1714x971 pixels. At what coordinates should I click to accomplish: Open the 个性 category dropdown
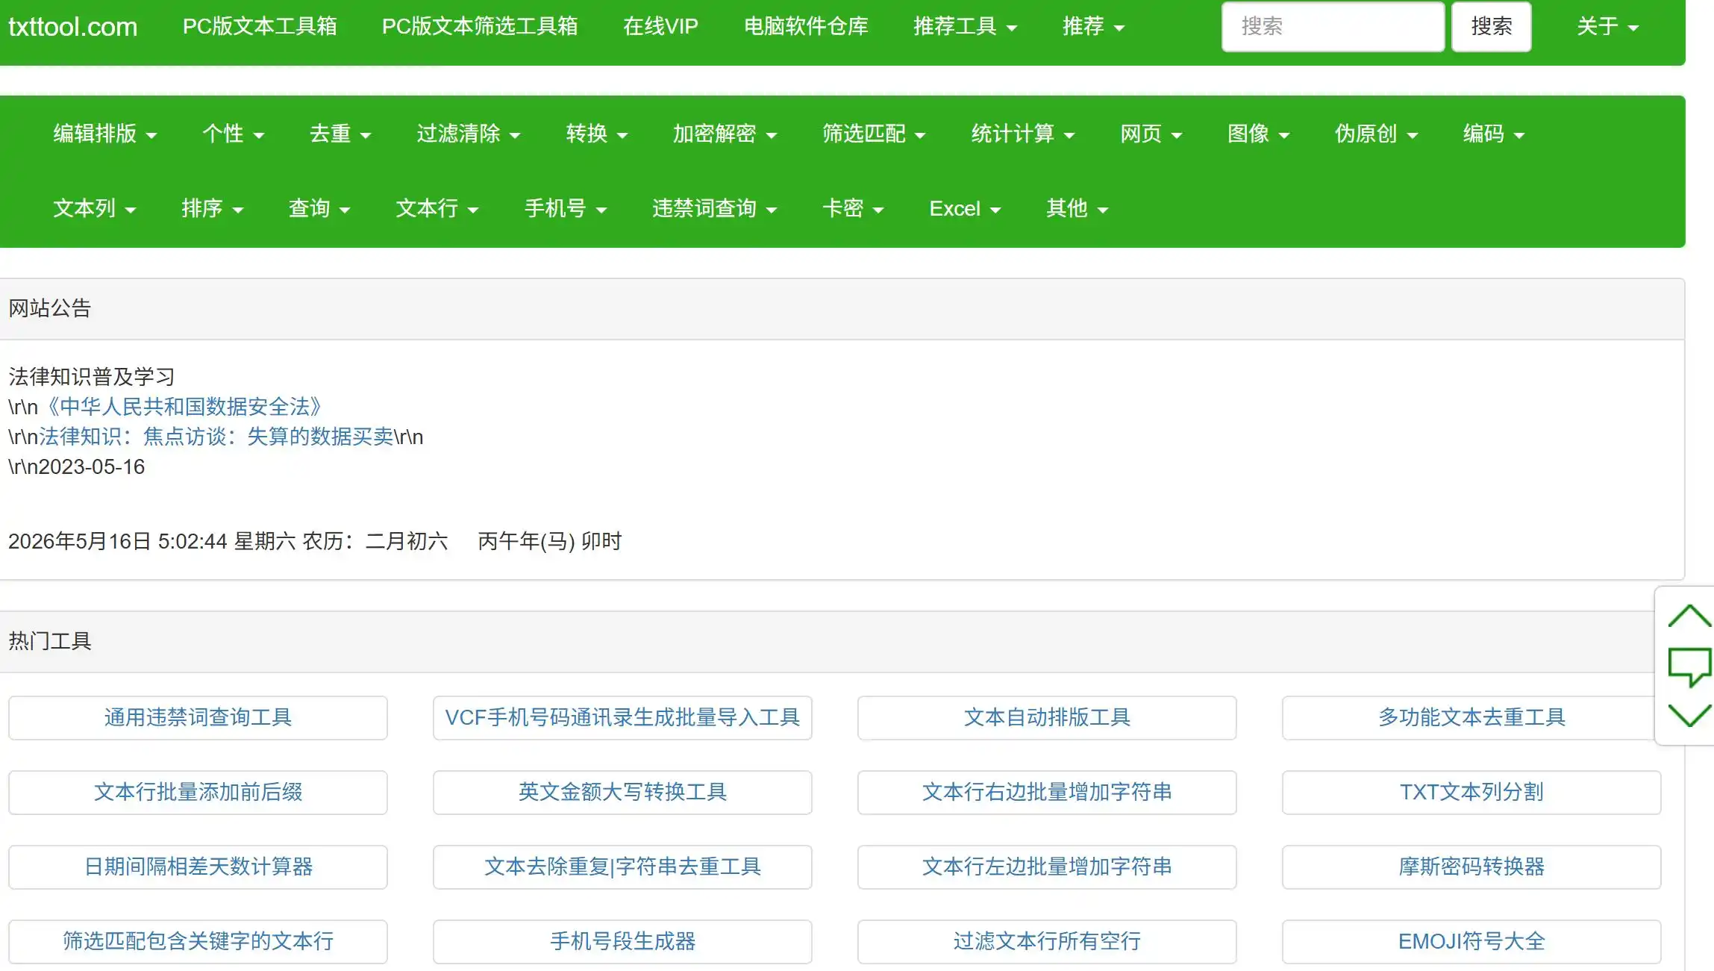[x=233, y=134]
